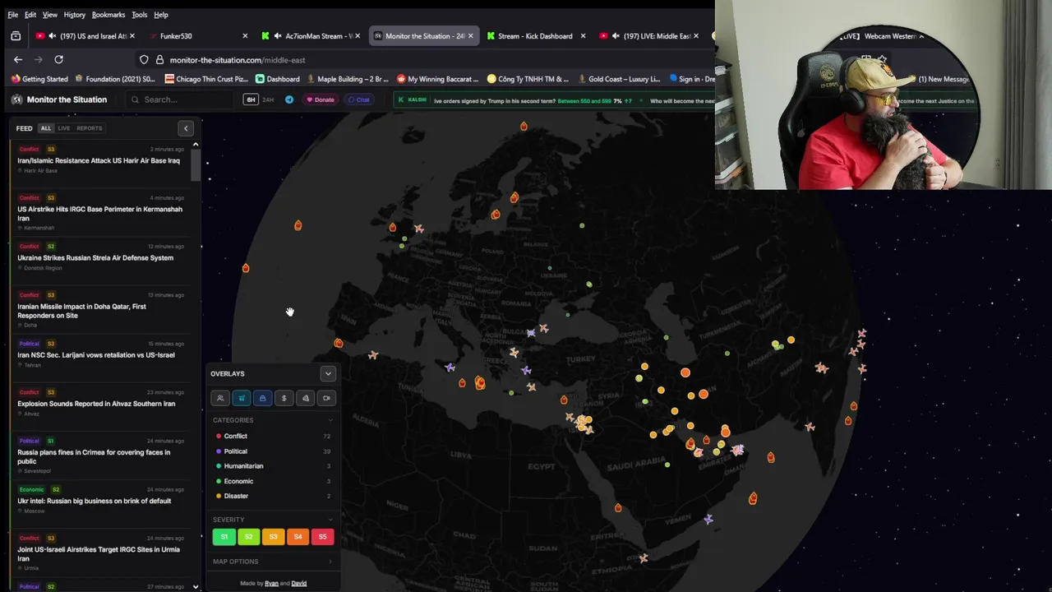
Task: Click the purple plane marker over Yemen
Action: (x=708, y=519)
